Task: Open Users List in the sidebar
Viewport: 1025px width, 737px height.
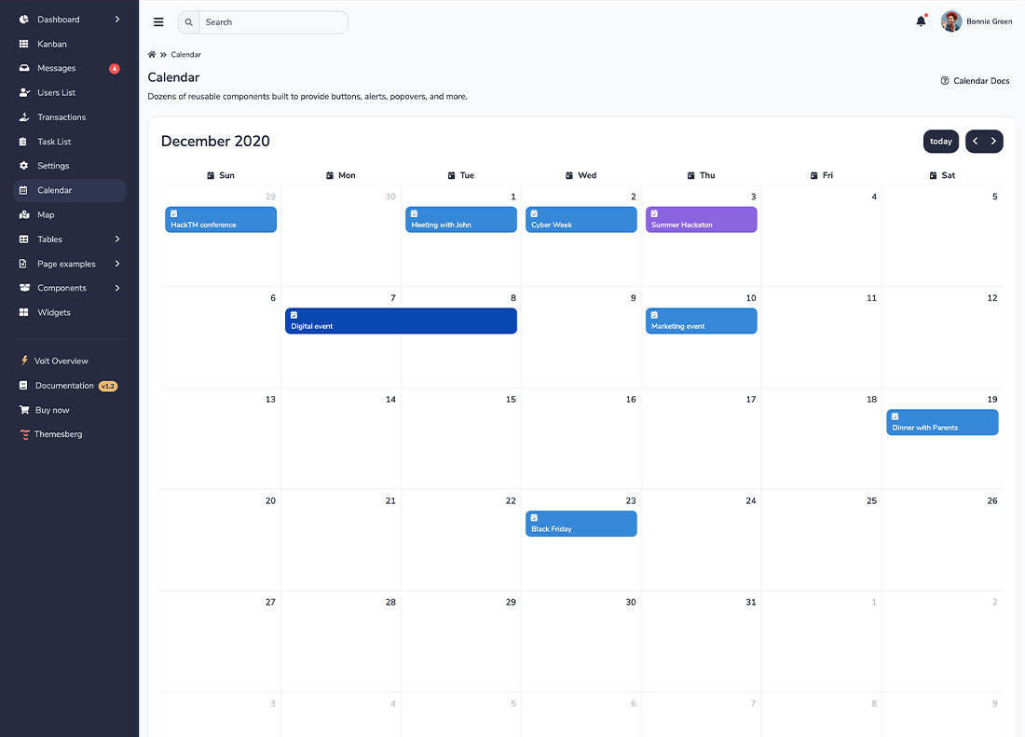Action: 69,93
